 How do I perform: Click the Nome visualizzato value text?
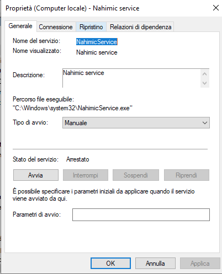(97, 52)
